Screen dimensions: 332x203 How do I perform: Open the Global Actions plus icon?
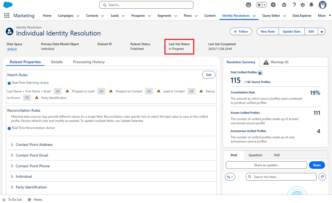point(273,5)
